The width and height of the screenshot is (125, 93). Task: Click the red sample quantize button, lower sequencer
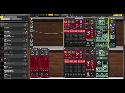point(88,74)
